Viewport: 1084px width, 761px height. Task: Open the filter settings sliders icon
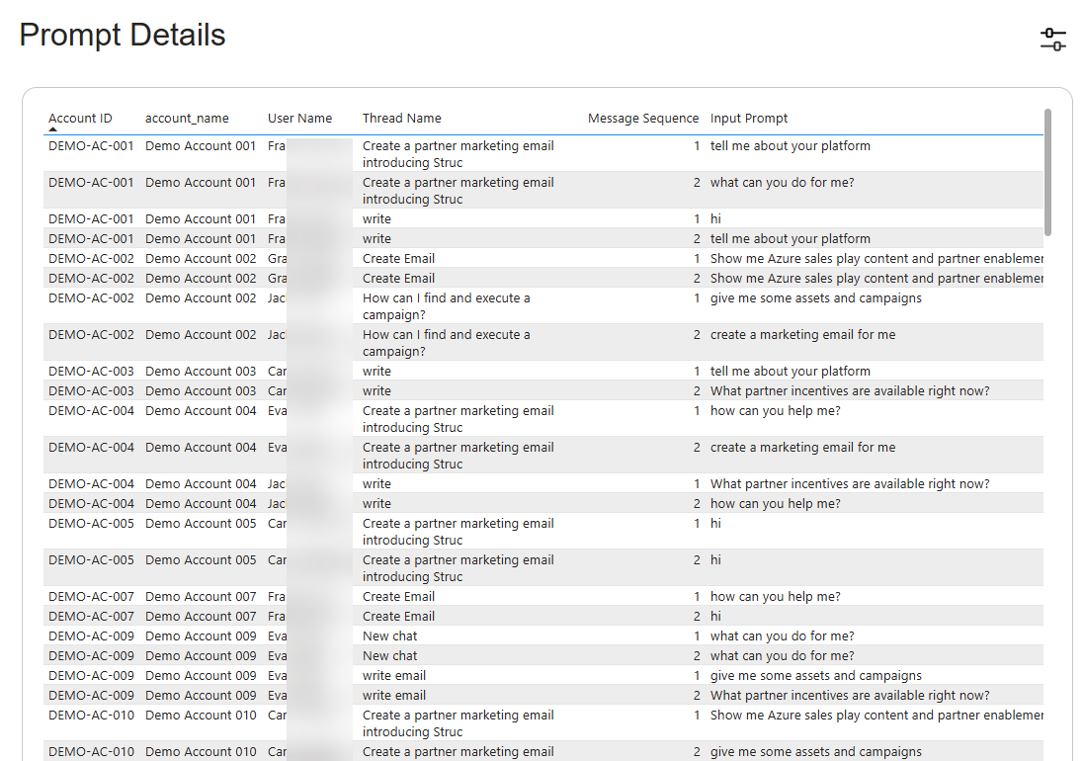pos(1053,39)
